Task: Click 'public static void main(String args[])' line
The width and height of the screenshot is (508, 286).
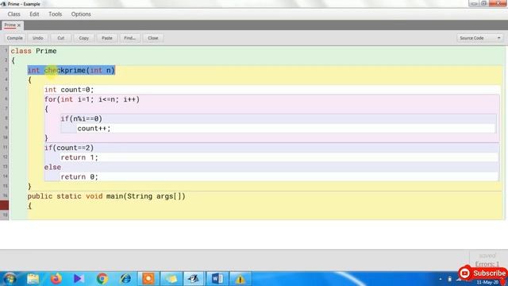Action: click(106, 196)
